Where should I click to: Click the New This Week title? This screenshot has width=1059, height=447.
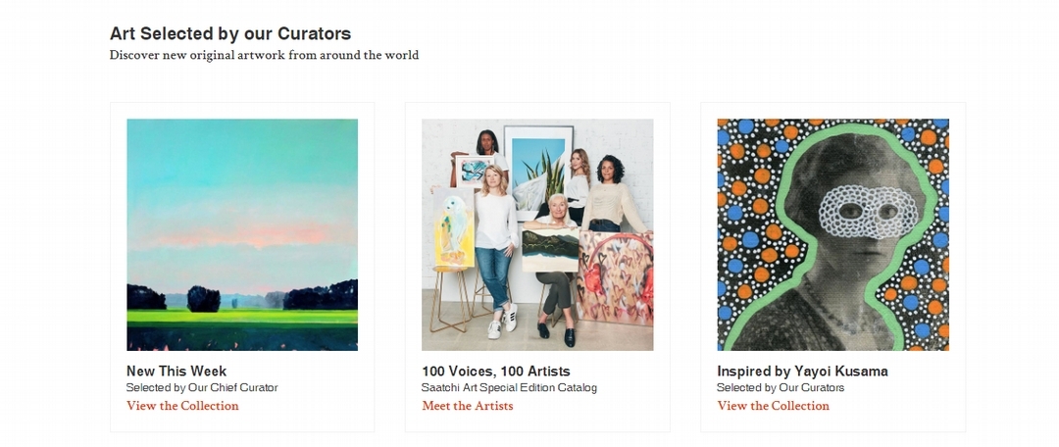point(176,372)
